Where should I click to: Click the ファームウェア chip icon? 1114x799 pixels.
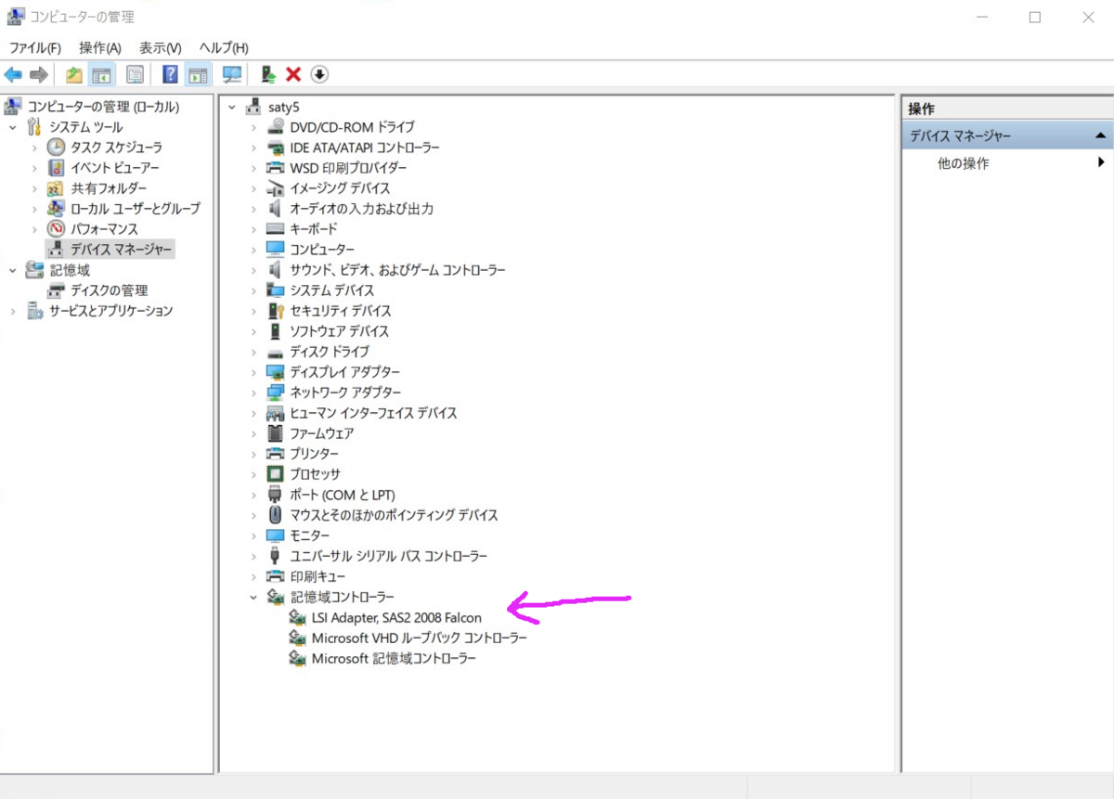coord(275,433)
